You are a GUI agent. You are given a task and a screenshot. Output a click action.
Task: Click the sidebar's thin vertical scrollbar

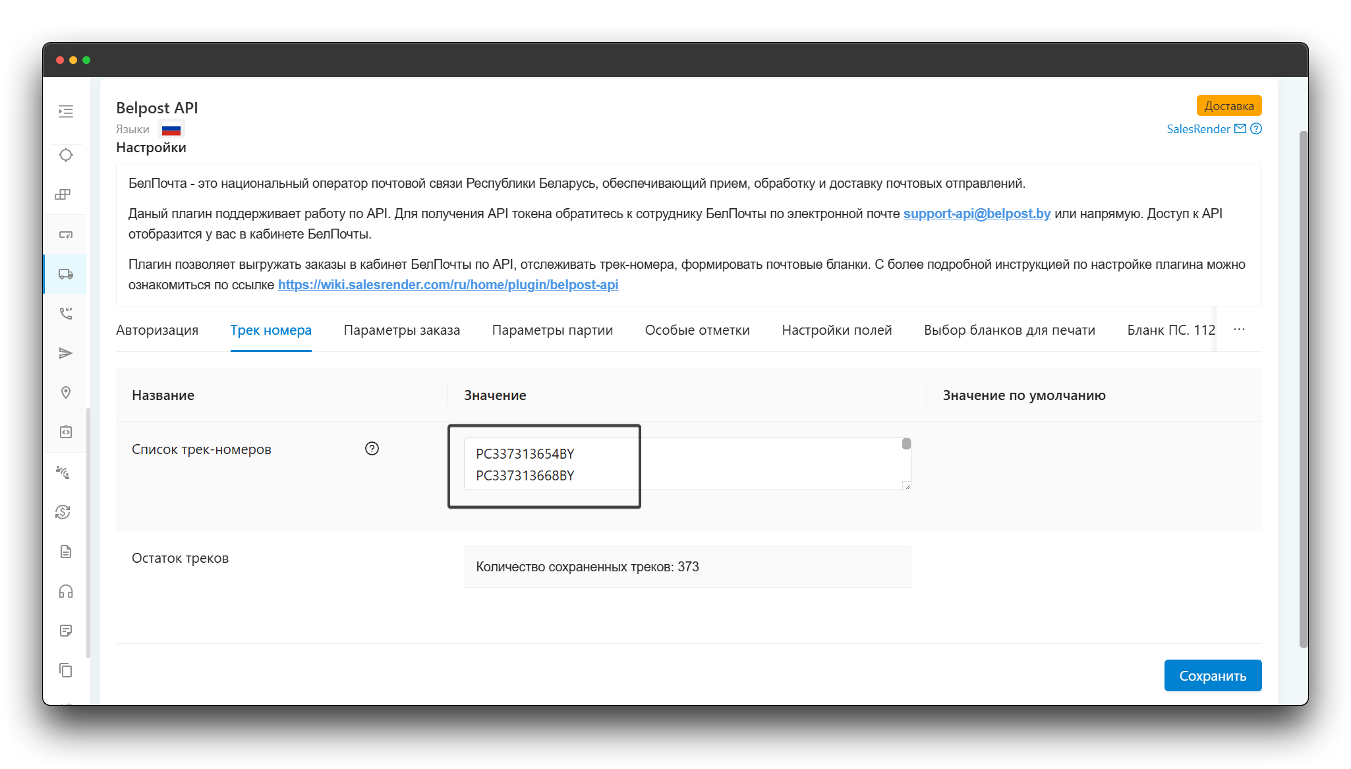(x=88, y=532)
